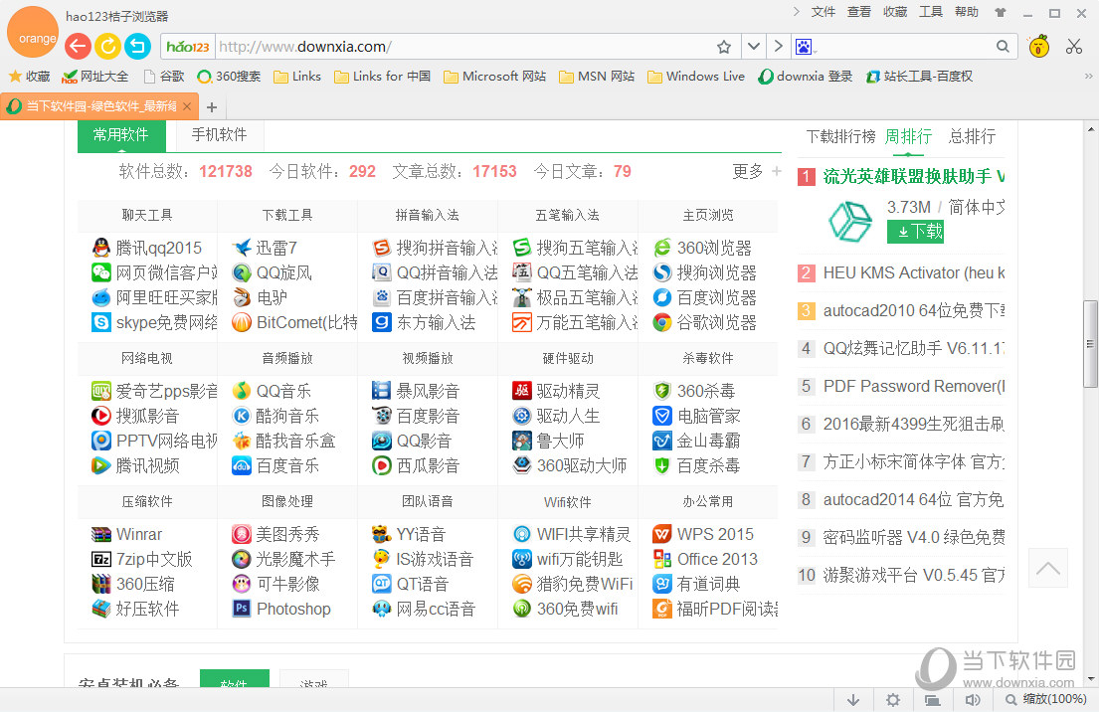Expand bookmarks bar overflow chevron

1088,77
